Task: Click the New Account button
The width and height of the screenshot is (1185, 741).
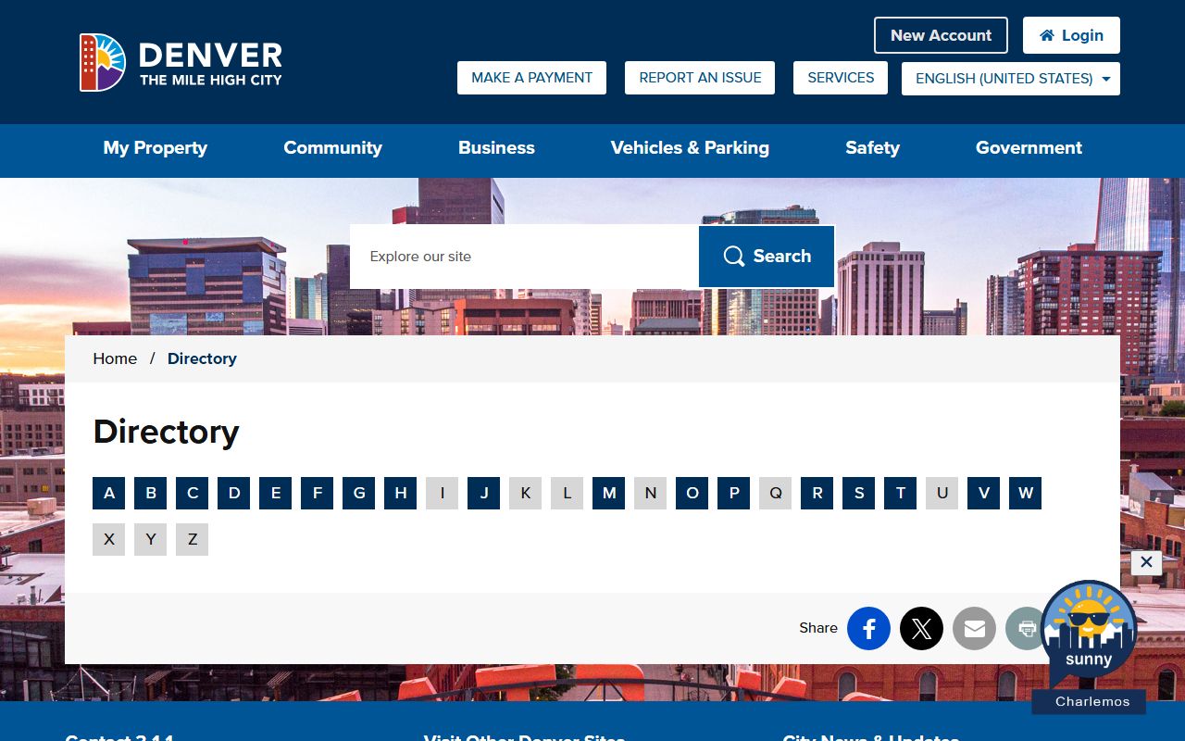Action: pos(941,35)
